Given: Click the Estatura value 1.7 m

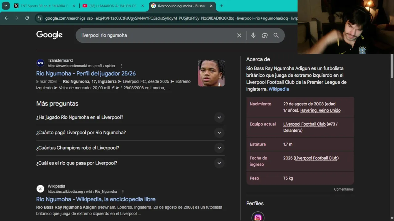Looking at the screenshot, I should tap(288, 144).
